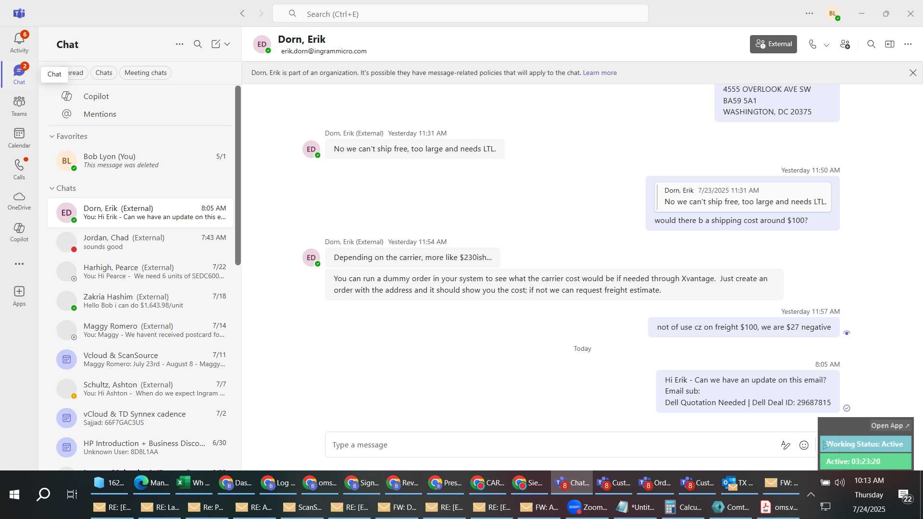
Task: Open Calculator from taskbar
Action: pos(683,507)
